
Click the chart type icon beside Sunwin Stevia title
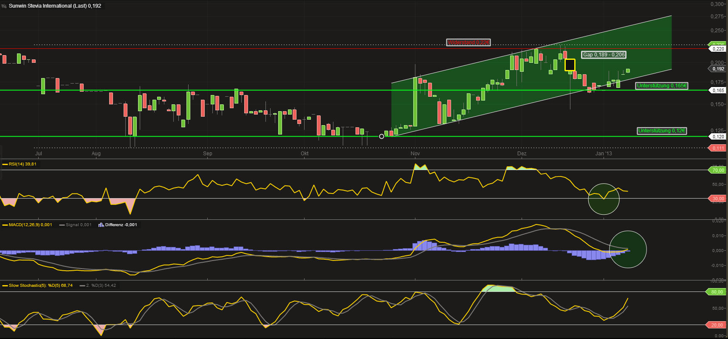point(4,6)
